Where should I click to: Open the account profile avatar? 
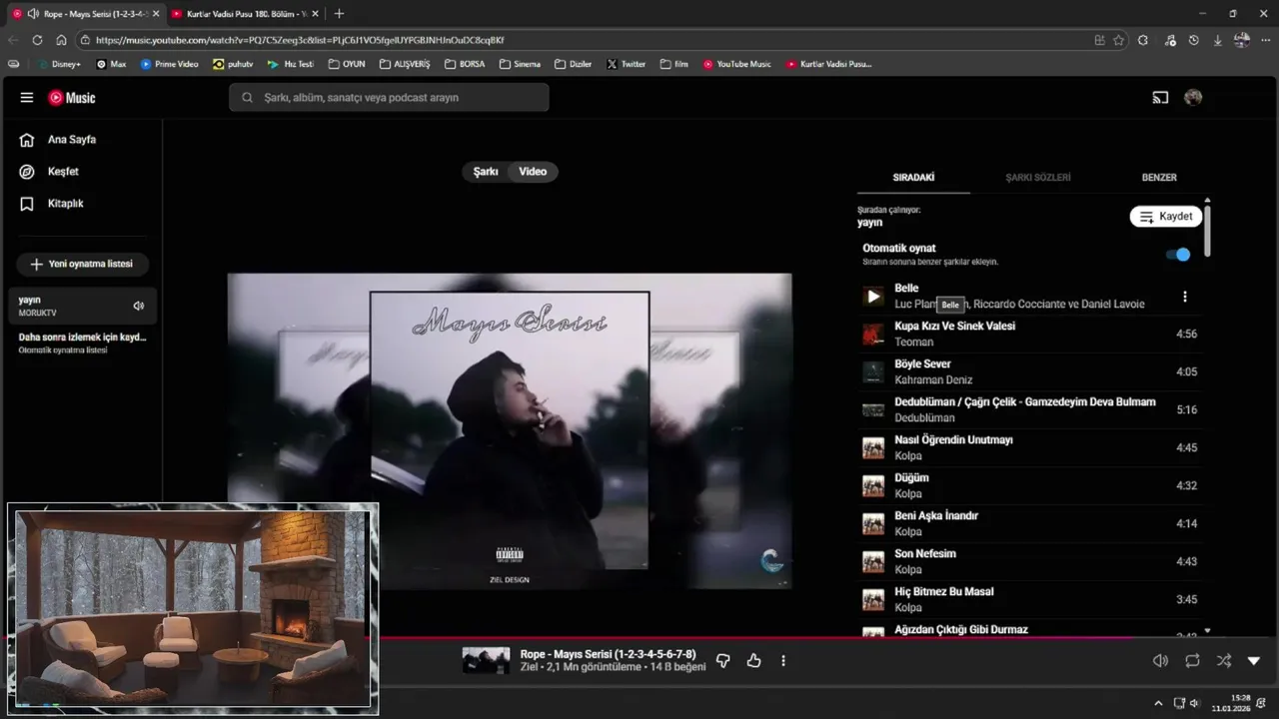[x=1193, y=98]
